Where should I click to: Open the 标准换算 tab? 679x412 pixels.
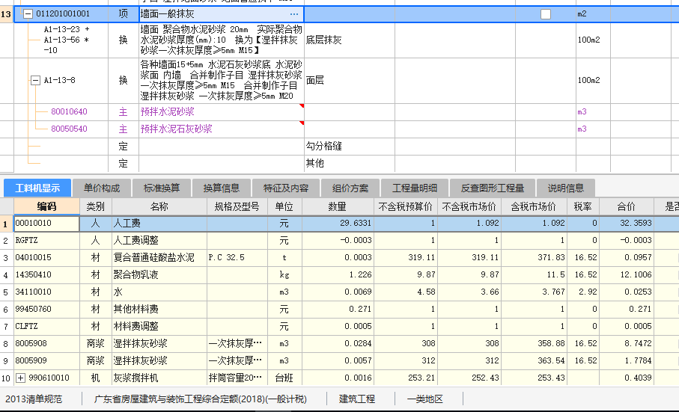(x=162, y=188)
